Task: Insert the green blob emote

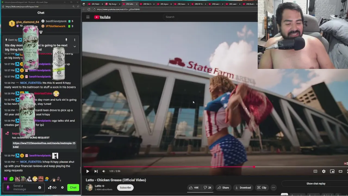Action: point(11,179)
